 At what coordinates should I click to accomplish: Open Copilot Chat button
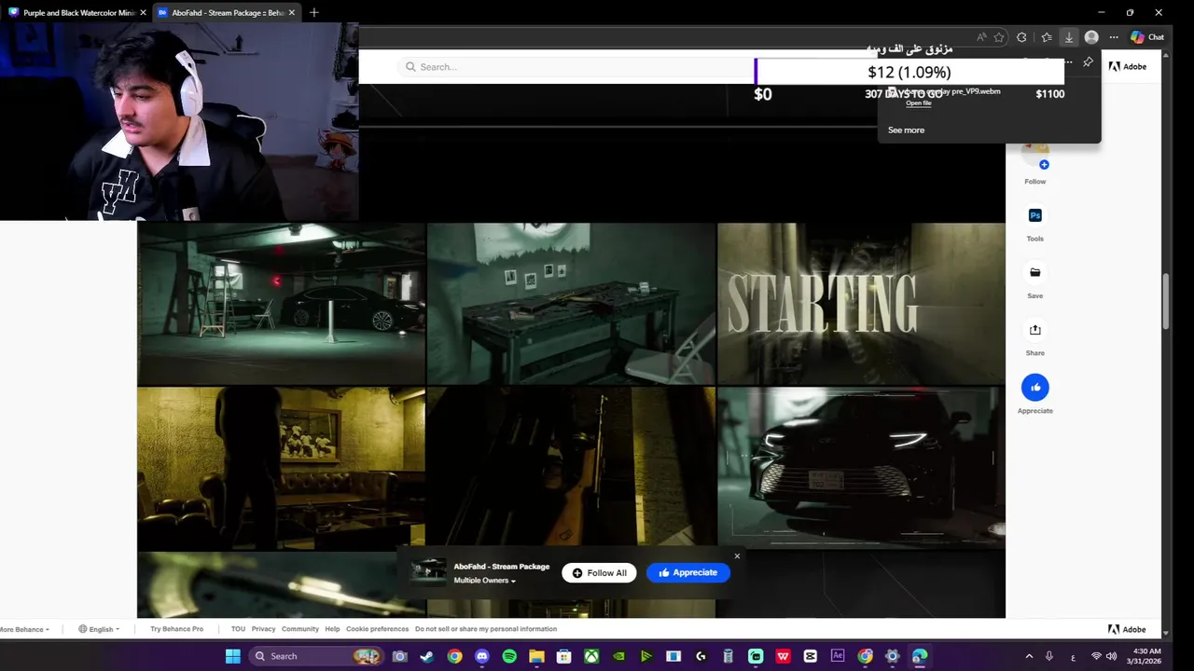1147,37
